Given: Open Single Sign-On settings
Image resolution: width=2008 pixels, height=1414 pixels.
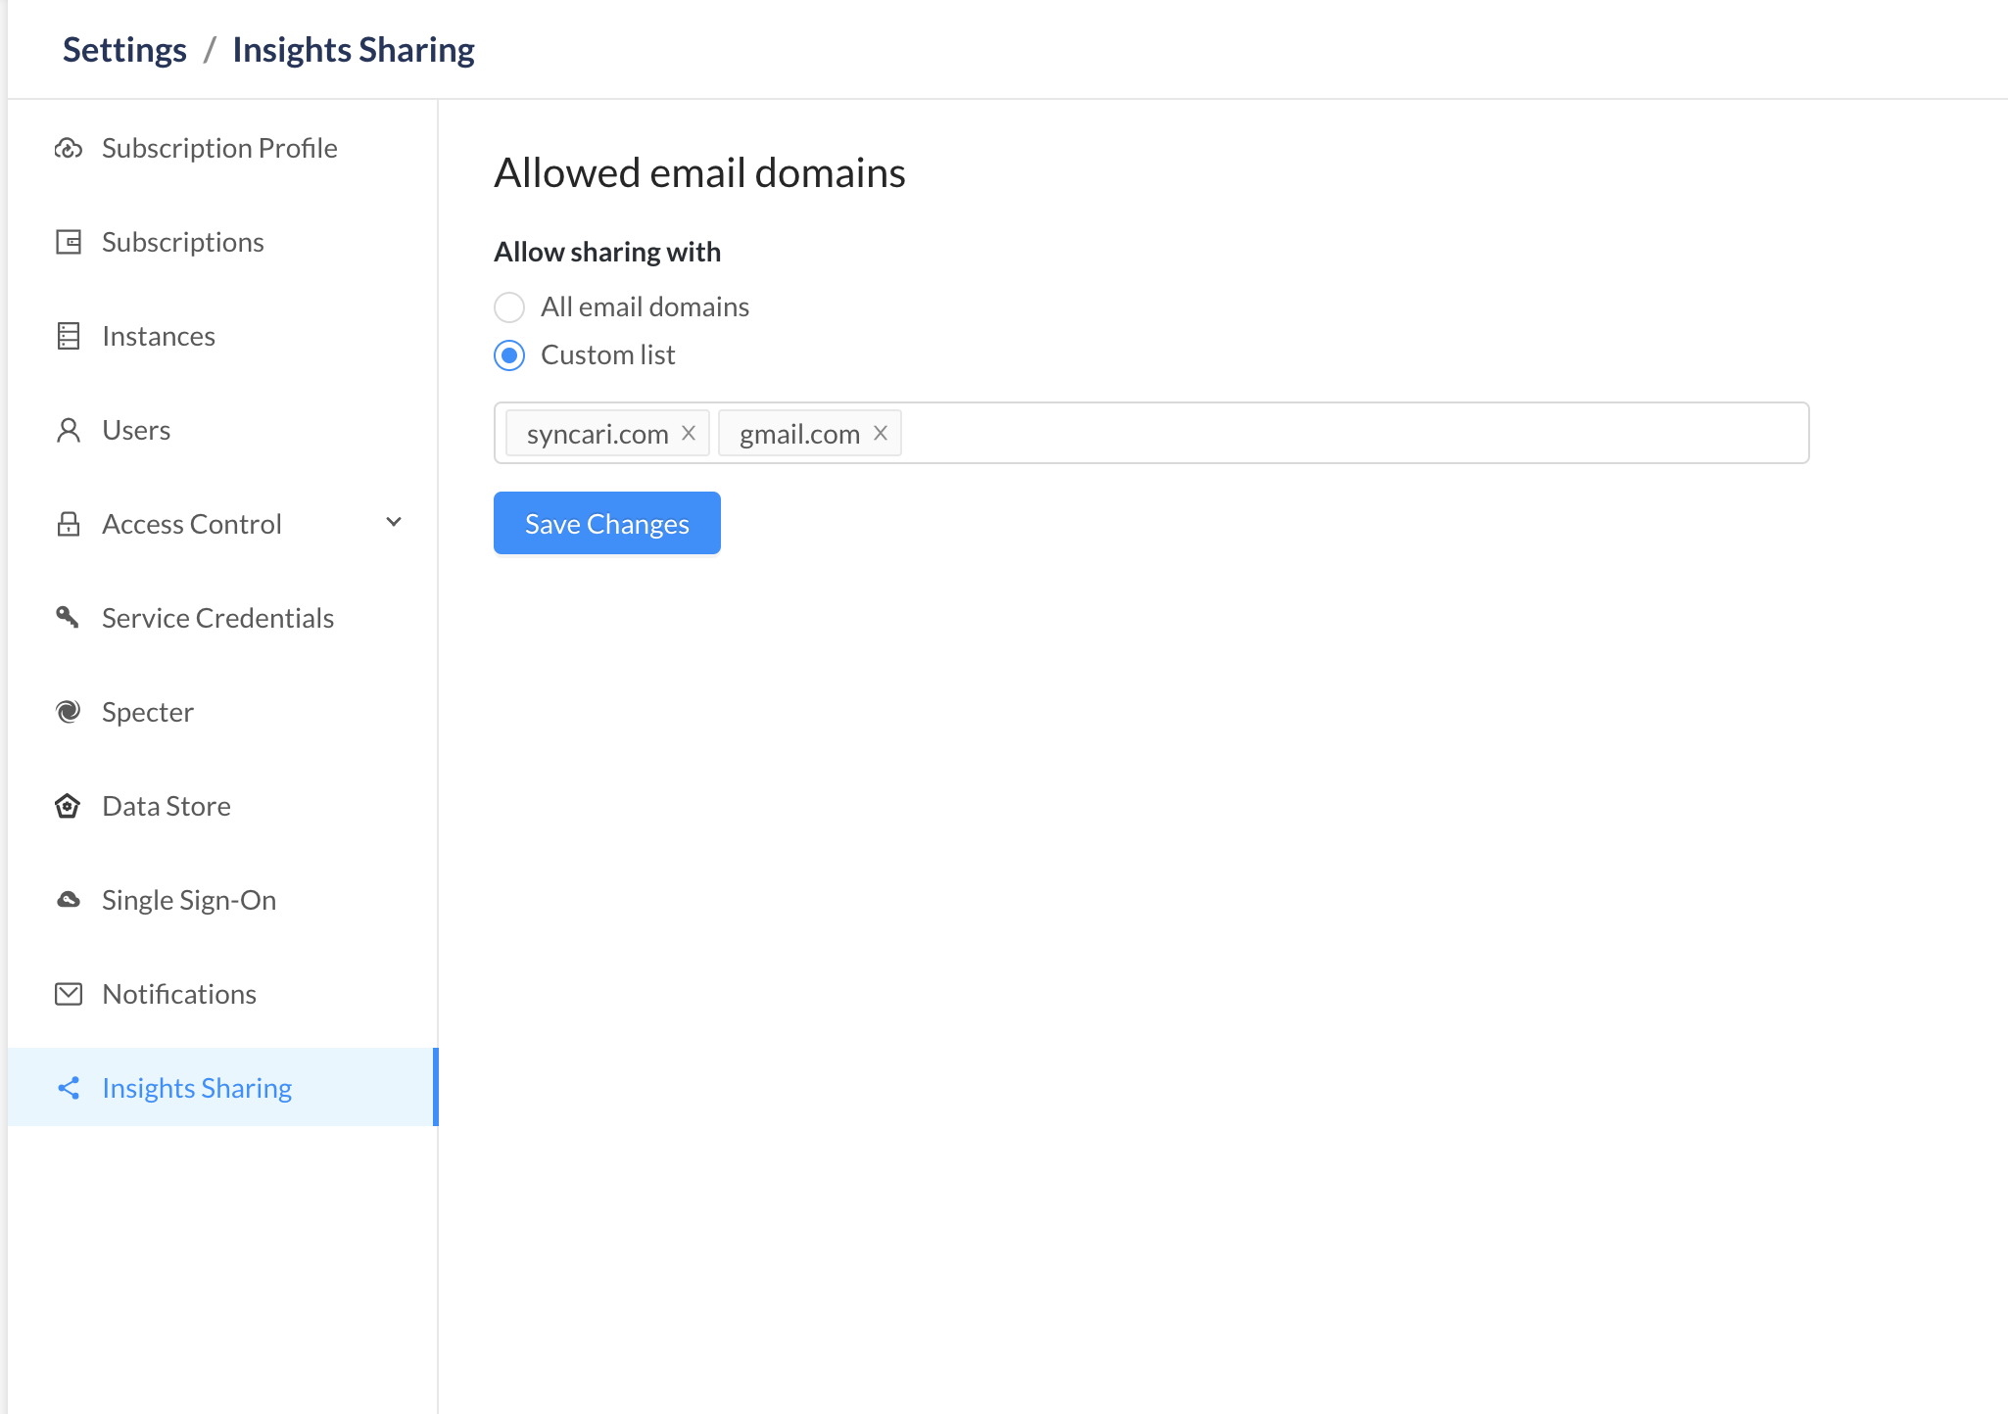Looking at the screenshot, I should pyautogui.click(x=223, y=900).
